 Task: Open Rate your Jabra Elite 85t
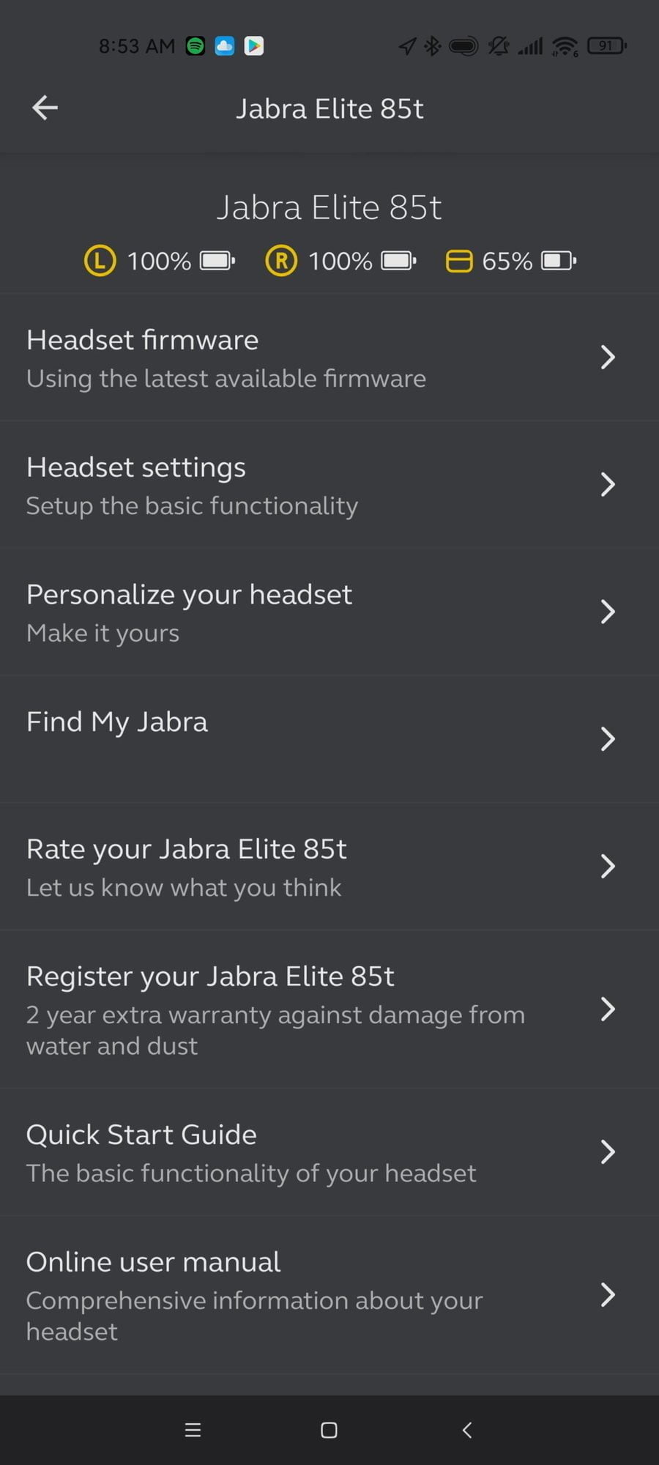click(187, 867)
